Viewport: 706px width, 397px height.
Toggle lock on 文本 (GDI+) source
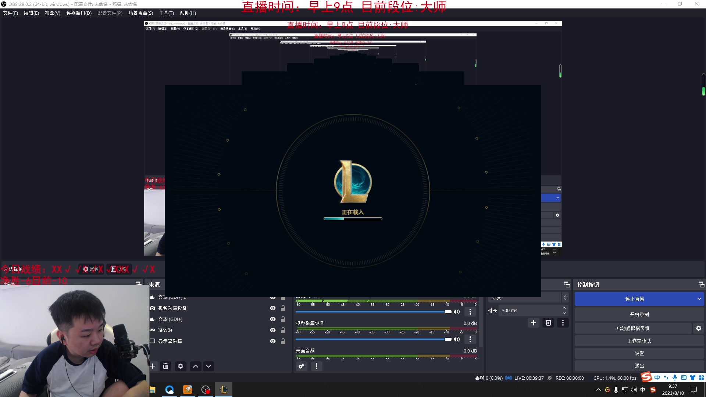click(283, 319)
